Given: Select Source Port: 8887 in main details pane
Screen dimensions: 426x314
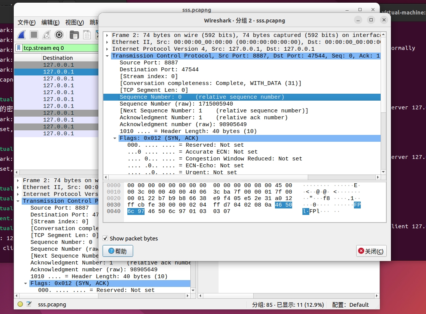Looking at the screenshot, I should (59, 208).
